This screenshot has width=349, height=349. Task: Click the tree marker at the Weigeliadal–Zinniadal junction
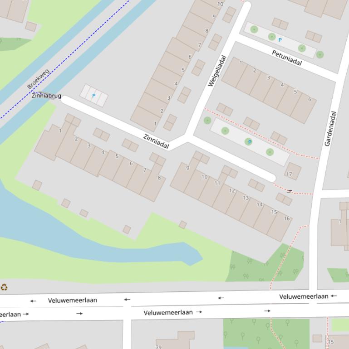click(x=207, y=121)
